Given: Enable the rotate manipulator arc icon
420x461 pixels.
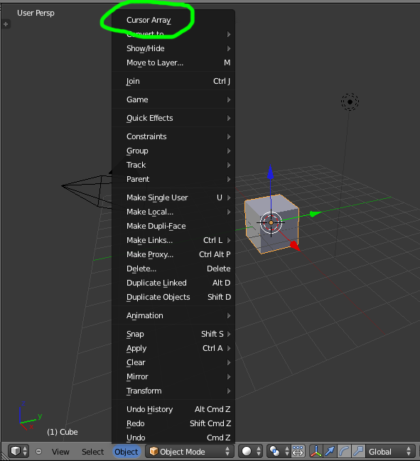Looking at the screenshot, I should (344, 451).
